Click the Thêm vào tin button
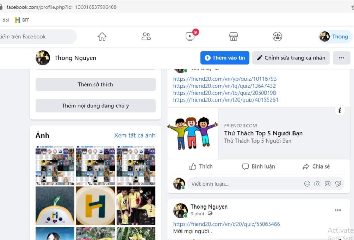The height and width of the screenshot is (240, 354). click(225, 58)
